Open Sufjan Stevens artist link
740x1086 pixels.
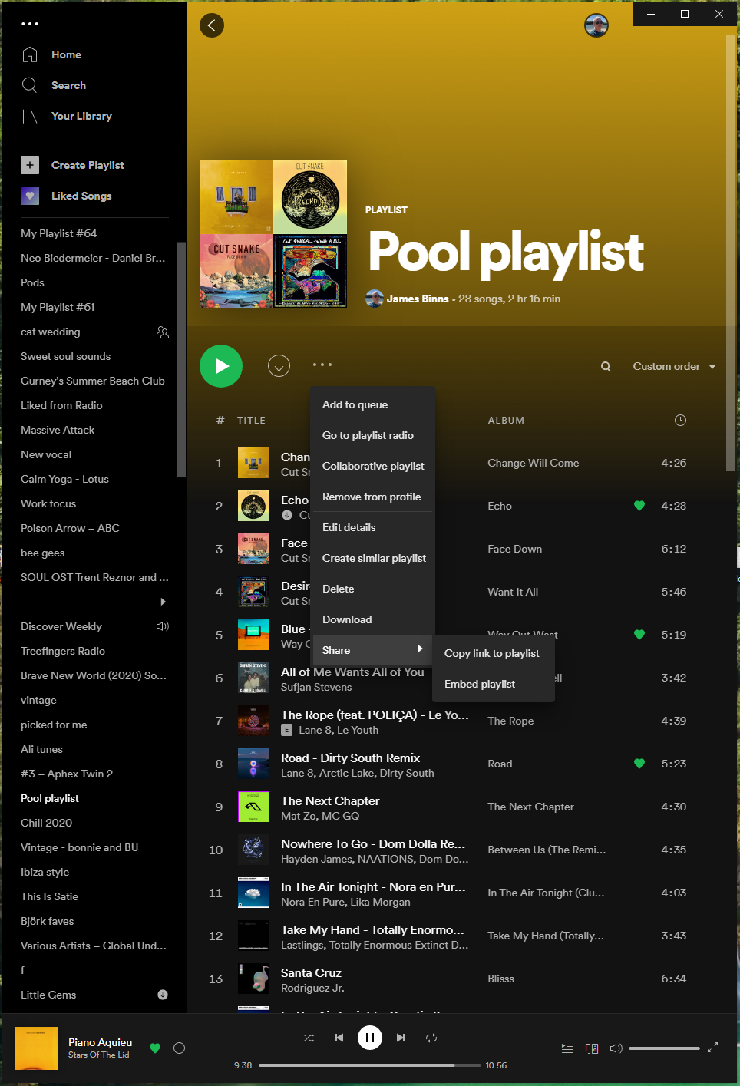click(x=316, y=687)
